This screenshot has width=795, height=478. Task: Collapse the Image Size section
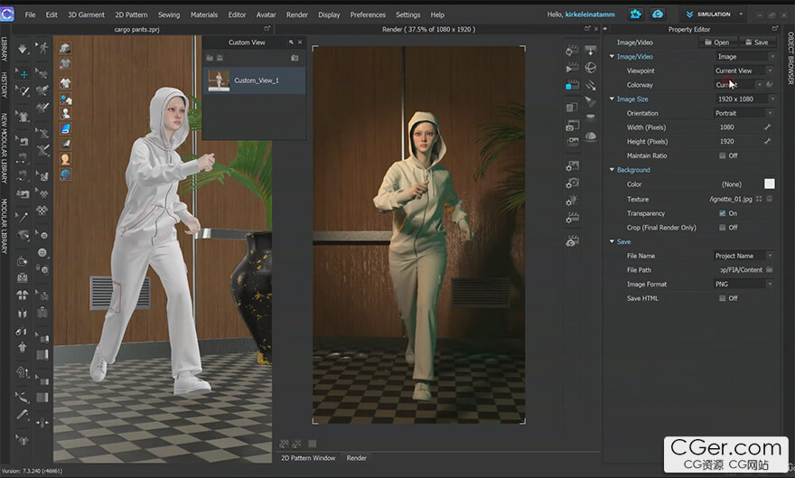point(612,98)
